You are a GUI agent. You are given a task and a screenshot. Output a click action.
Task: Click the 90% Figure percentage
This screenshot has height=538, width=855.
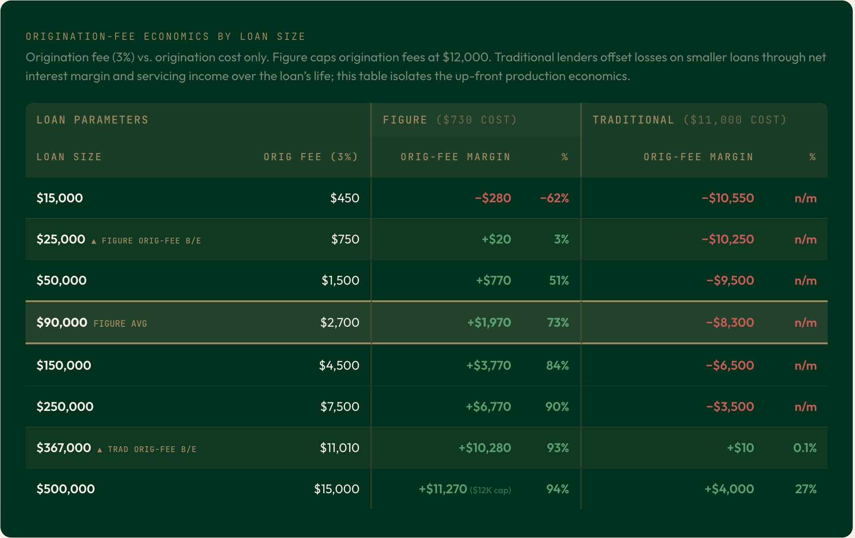557,406
